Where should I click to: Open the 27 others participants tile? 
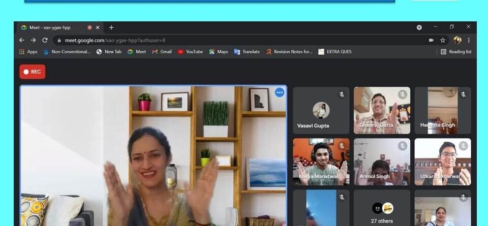[382, 209]
